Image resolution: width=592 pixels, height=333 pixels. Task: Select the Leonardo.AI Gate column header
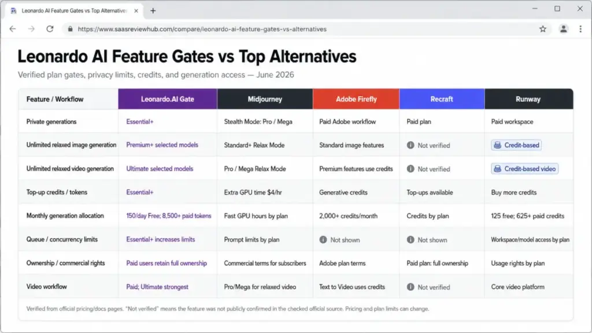(168, 99)
